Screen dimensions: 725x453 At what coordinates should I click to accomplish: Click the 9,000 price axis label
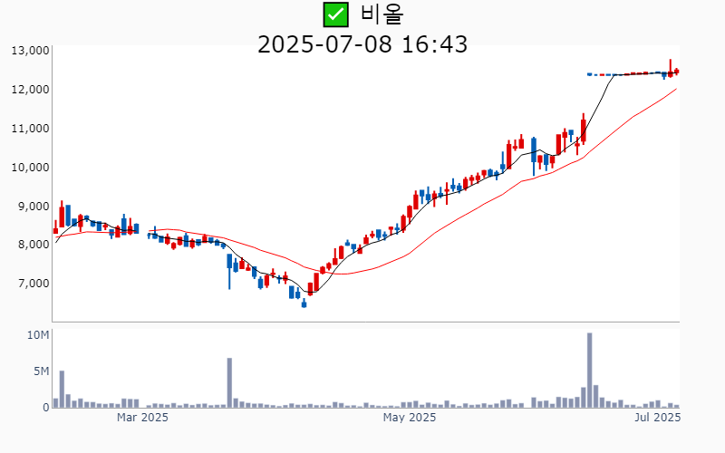34,206
